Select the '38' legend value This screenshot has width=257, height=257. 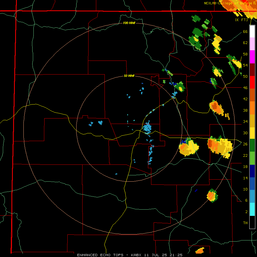pos(245,110)
